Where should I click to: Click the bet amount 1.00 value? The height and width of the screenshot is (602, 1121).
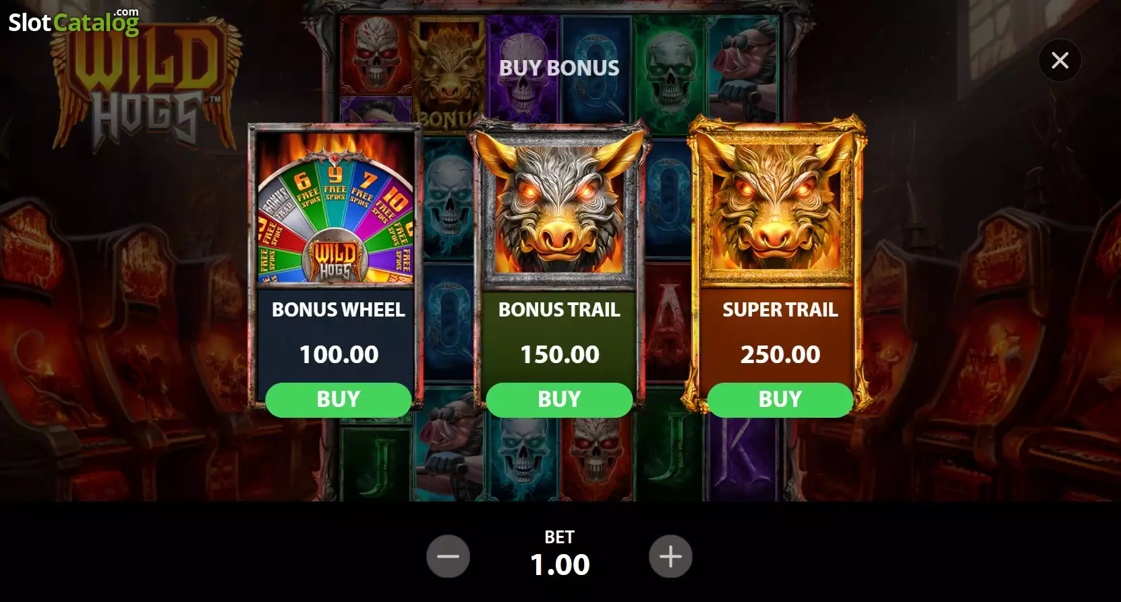tap(560, 565)
